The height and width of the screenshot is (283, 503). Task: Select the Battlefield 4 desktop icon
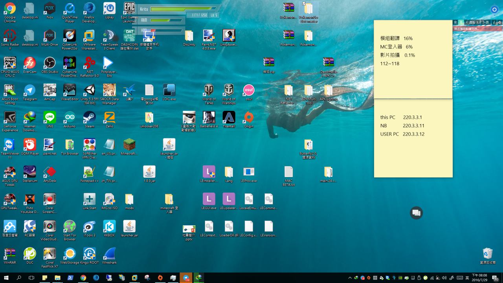point(209,118)
